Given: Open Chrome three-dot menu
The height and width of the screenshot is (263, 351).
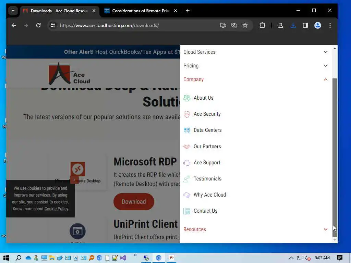Looking at the screenshot, I should click(330, 25).
